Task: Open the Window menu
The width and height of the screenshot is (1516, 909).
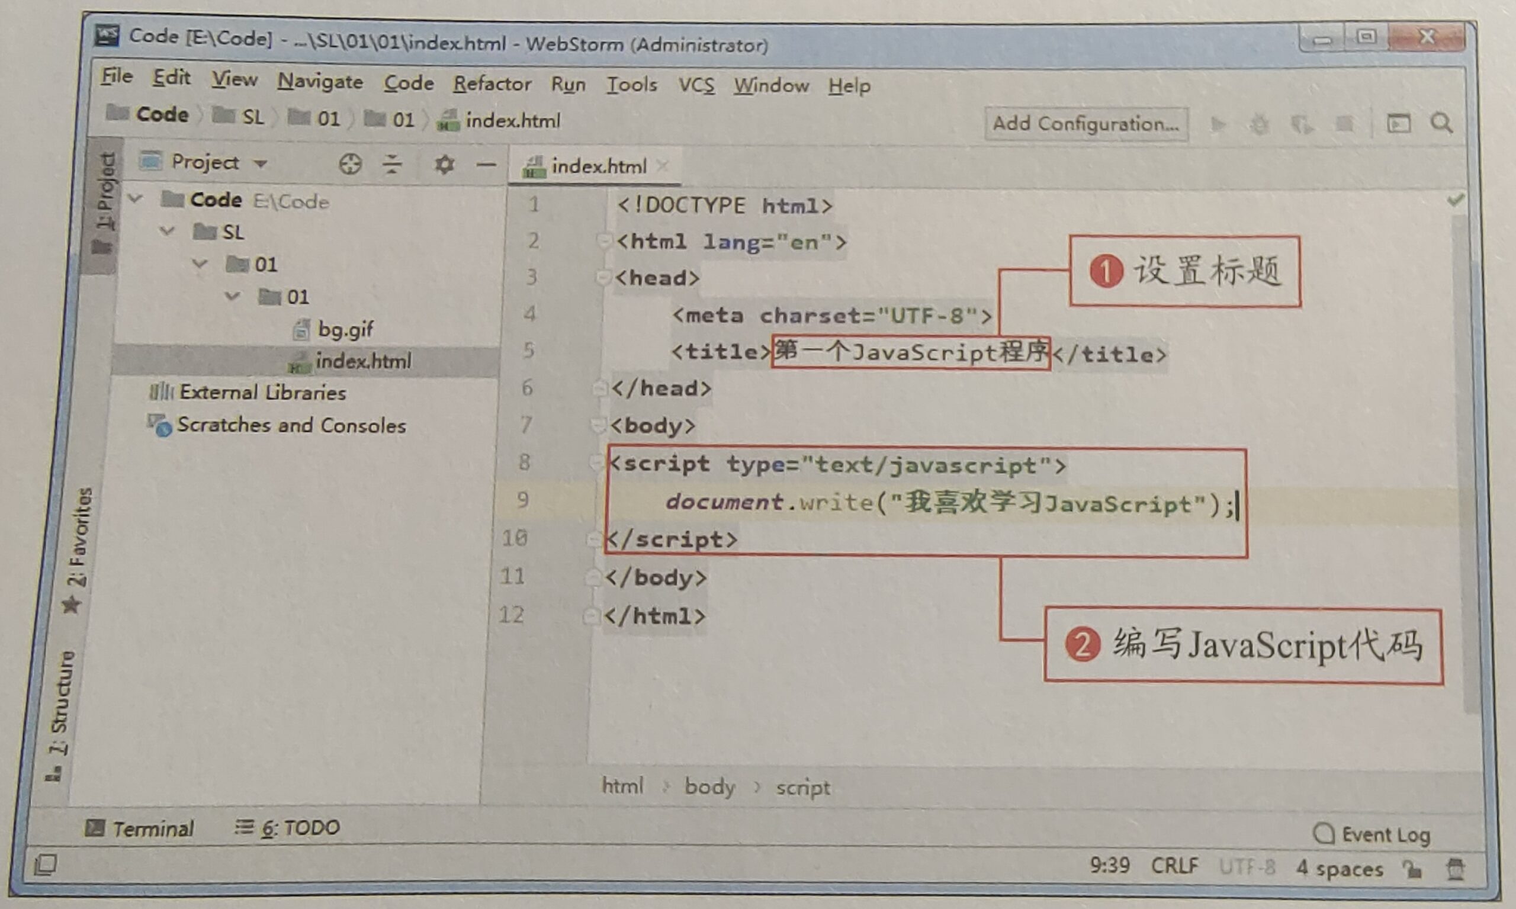Action: pos(772,86)
